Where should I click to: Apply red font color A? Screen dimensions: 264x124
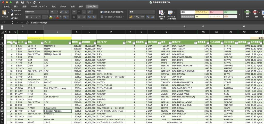57,17
